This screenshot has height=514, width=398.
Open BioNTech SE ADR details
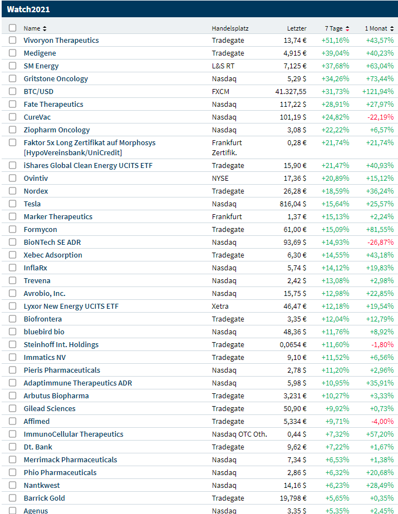pyautogui.click(x=52, y=243)
